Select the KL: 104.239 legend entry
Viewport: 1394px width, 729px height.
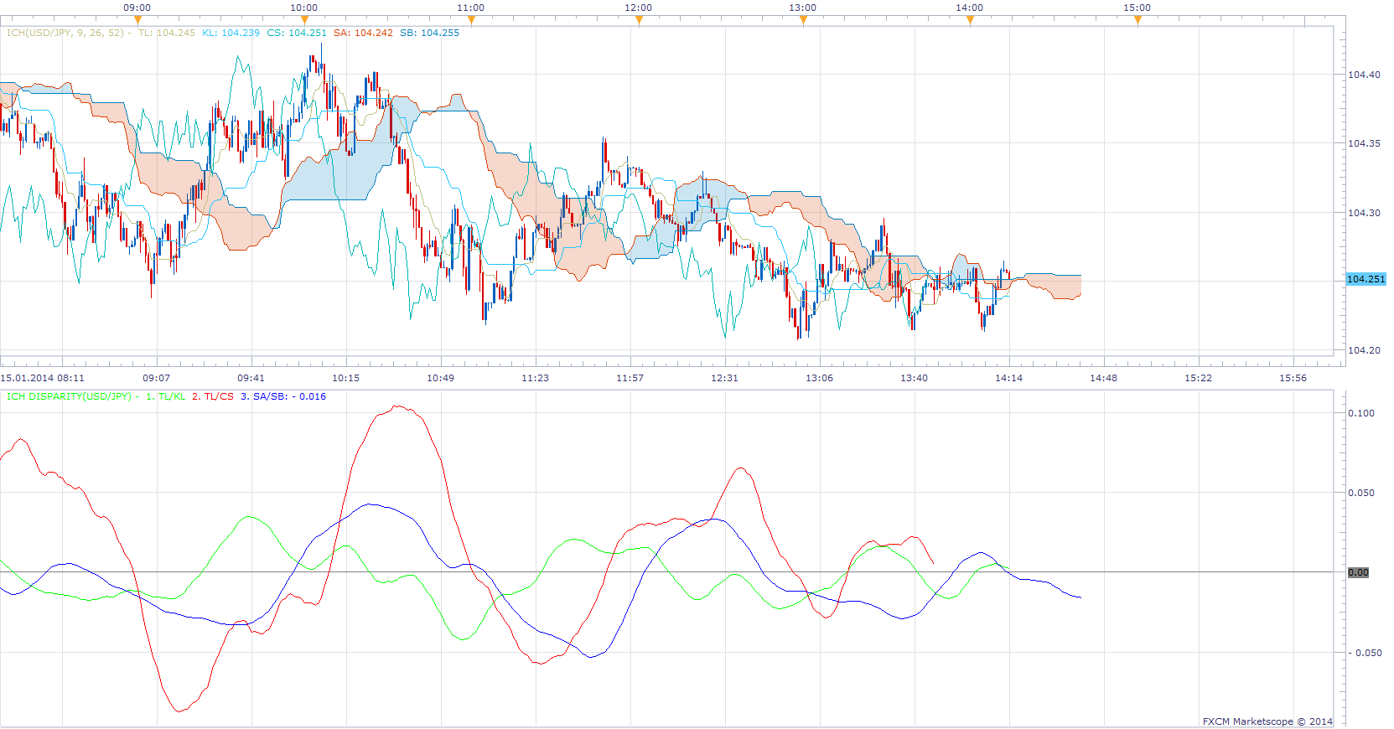231,33
